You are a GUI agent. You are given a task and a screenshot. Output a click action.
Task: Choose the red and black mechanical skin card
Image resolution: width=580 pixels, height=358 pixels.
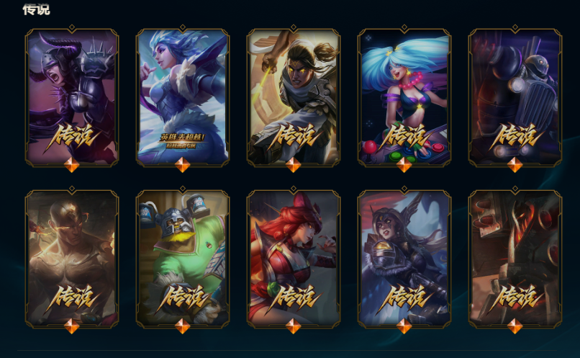click(515, 259)
